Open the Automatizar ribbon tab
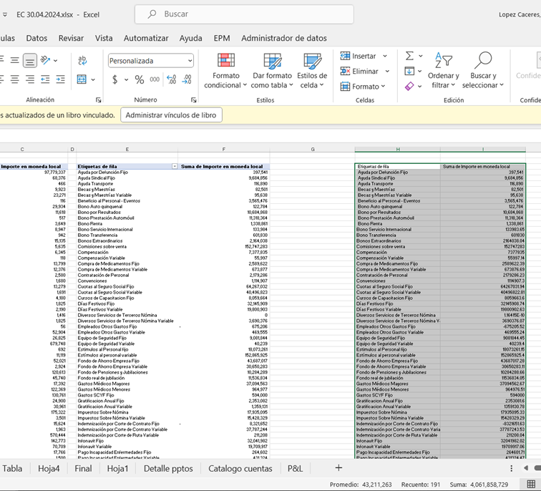This screenshot has width=541, height=491. 146,38
